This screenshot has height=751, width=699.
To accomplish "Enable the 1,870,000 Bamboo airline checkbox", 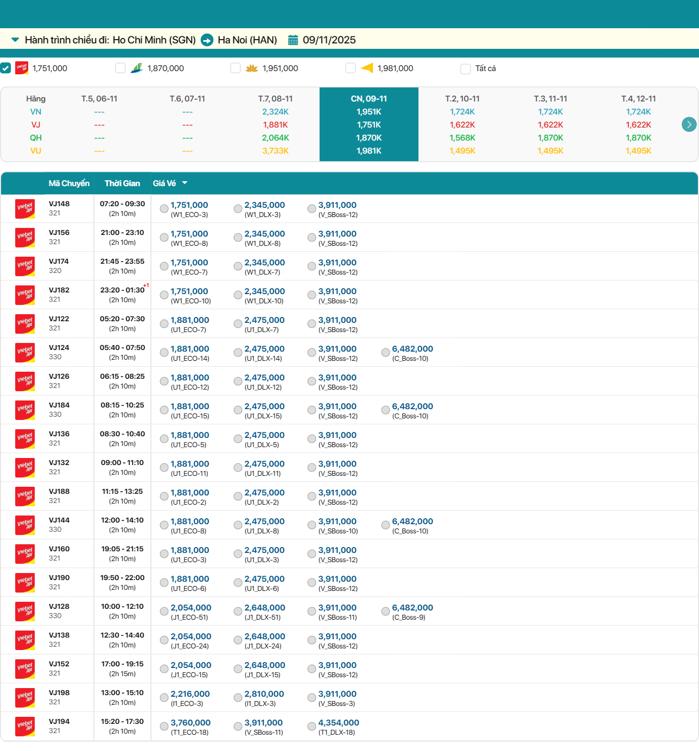I will click(x=120, y=68).
